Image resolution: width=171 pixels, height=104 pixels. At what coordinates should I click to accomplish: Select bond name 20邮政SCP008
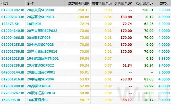click(39, 38)
